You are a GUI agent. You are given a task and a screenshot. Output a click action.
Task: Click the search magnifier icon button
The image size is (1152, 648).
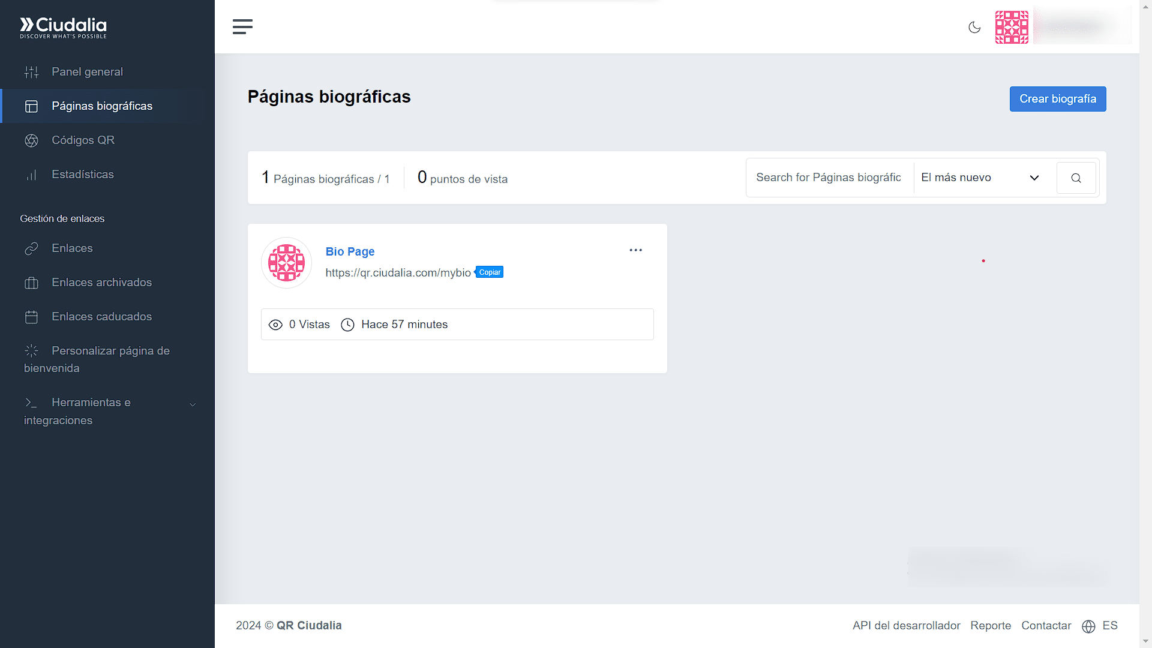point(1076,178)
